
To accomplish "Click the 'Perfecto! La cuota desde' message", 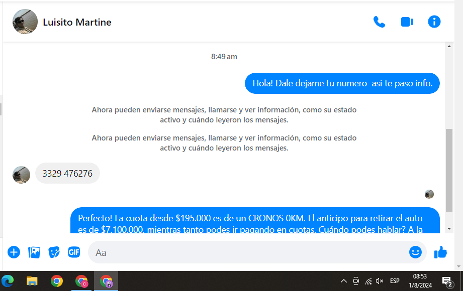I will [255, 221].
